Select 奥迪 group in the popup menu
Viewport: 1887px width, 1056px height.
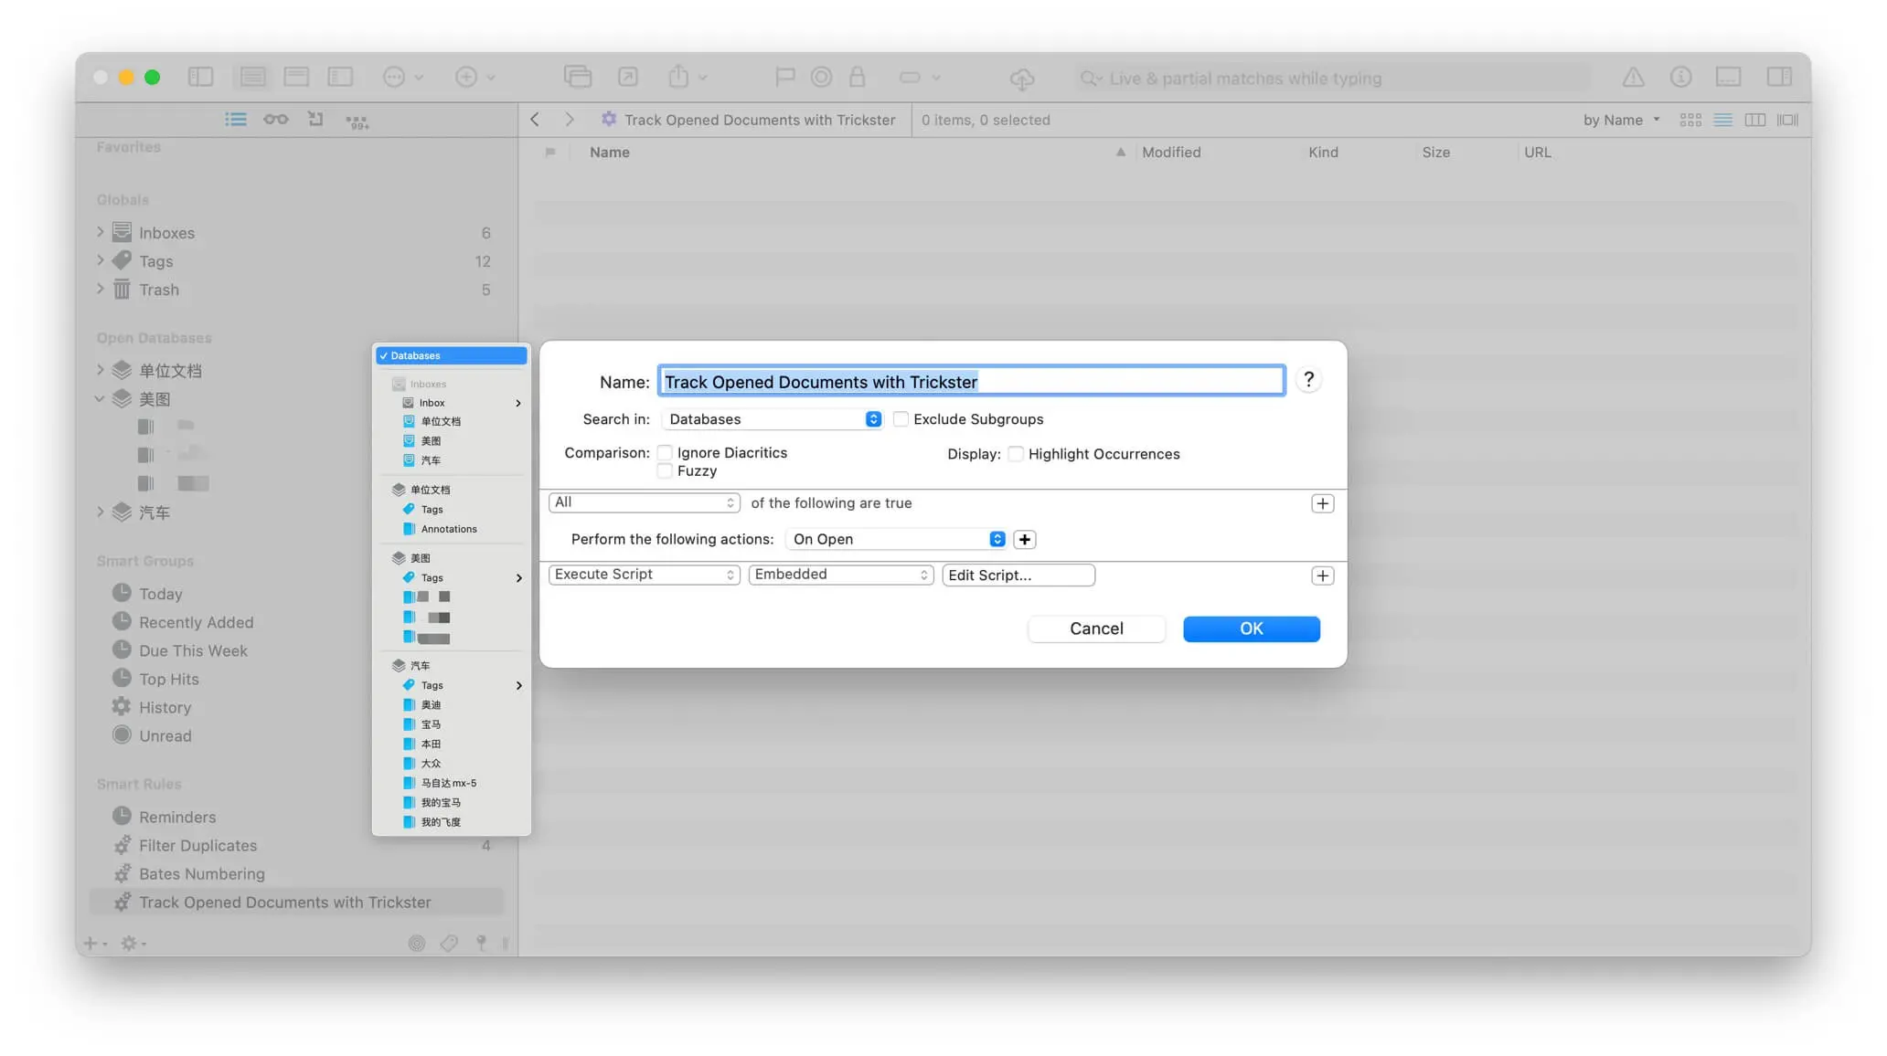(452, 705)
